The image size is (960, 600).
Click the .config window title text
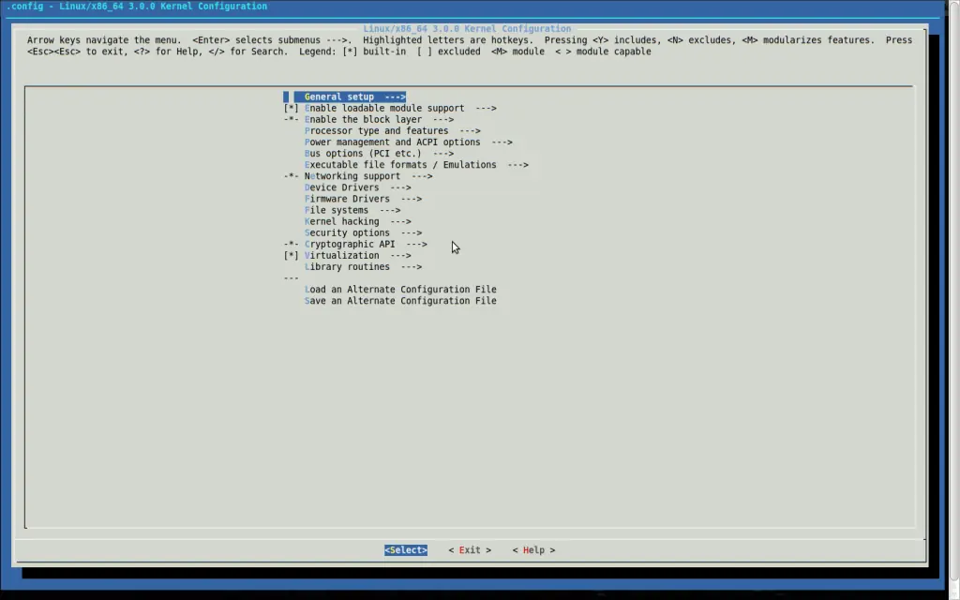pos(137,7)
